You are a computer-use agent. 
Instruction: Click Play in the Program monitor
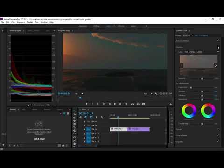click(x=115, y=104)
